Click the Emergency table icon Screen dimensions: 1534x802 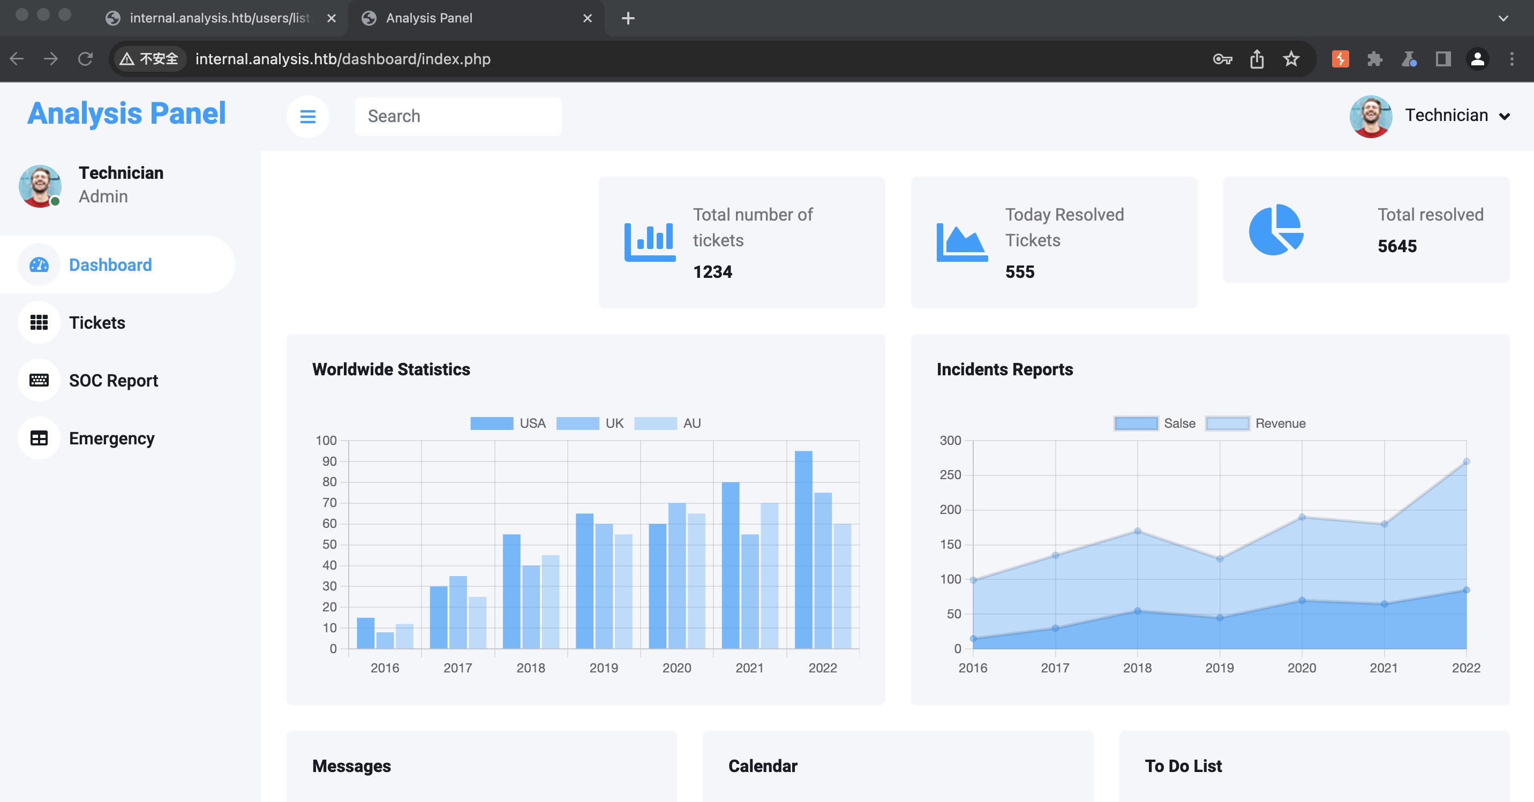pyautogui.click(x=39, y=438)
